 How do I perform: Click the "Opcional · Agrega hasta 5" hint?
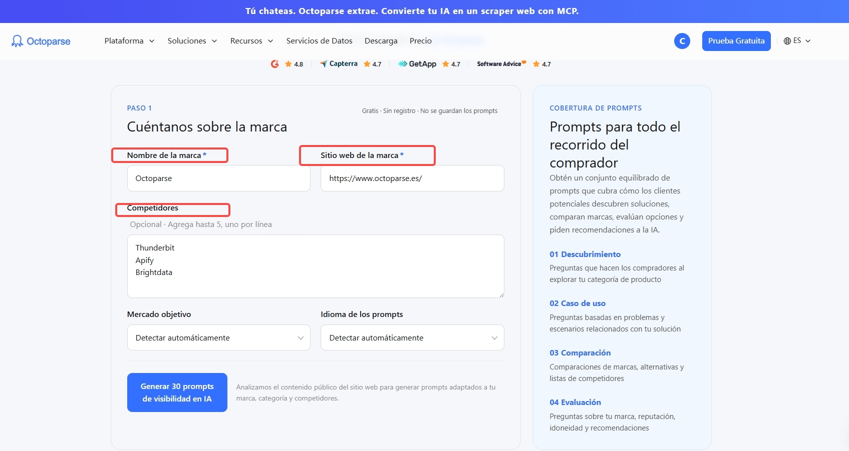pos(201,224)
